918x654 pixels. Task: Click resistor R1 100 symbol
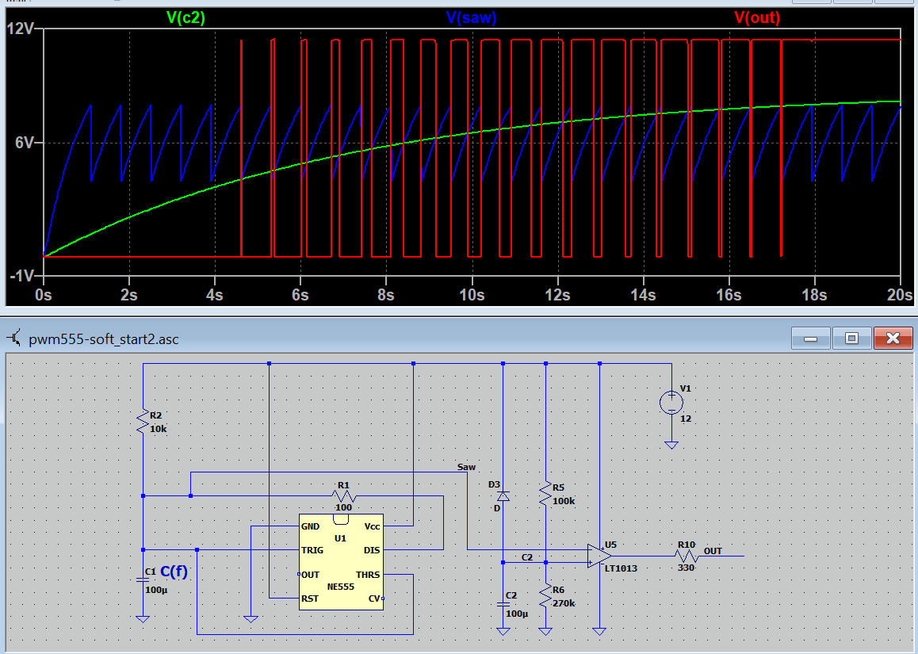[x=344, y=496]
